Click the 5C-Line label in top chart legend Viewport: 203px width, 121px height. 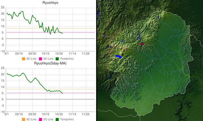(x=48, y=59)
